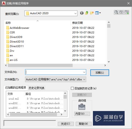Viewport: 132px width, 129px height.
Task: Click the Locate file toolbar icon
Action: (x=121, y=12)
